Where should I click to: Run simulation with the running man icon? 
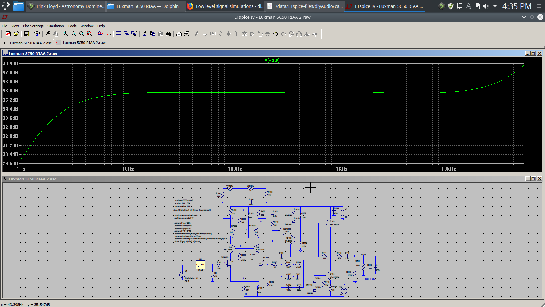[48, 34]
